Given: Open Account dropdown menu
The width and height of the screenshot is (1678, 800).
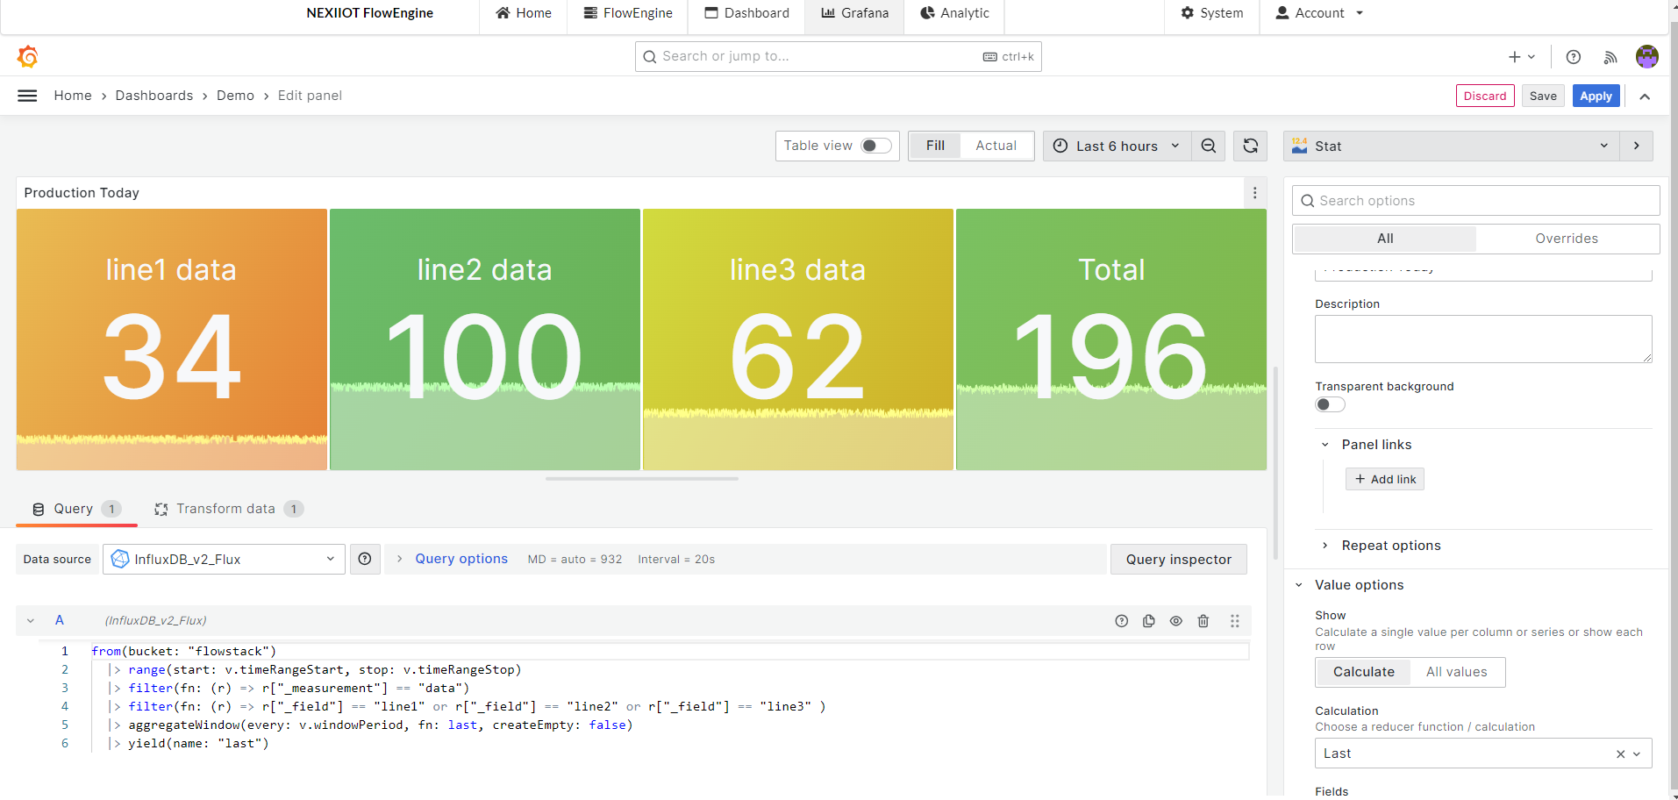Looking at the screenshot, I should click(x=1319, y=13).
